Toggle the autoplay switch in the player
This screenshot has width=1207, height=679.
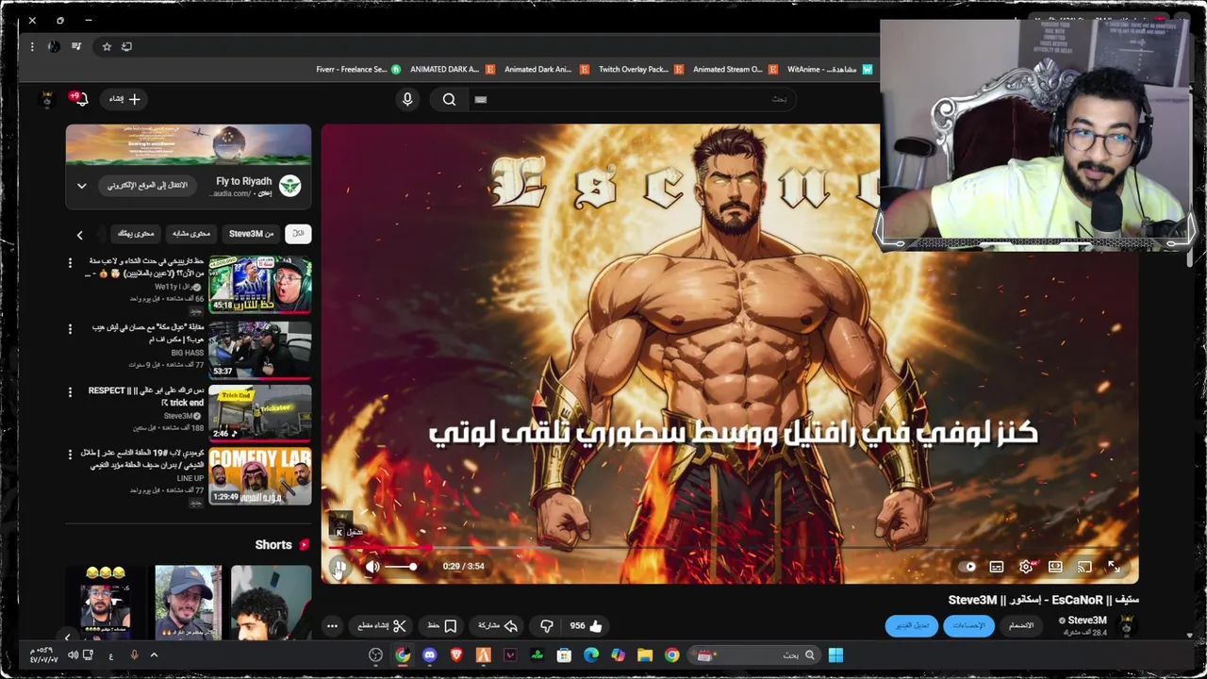969,567
